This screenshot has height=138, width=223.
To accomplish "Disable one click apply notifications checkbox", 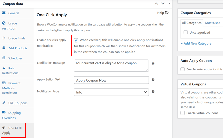I will [76, 40].
